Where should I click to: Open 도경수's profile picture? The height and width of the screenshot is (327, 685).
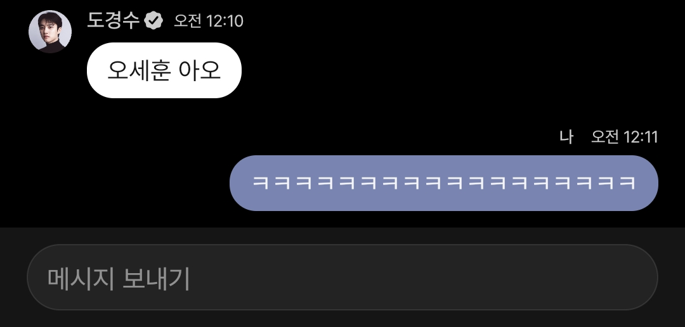pos(50,32)
